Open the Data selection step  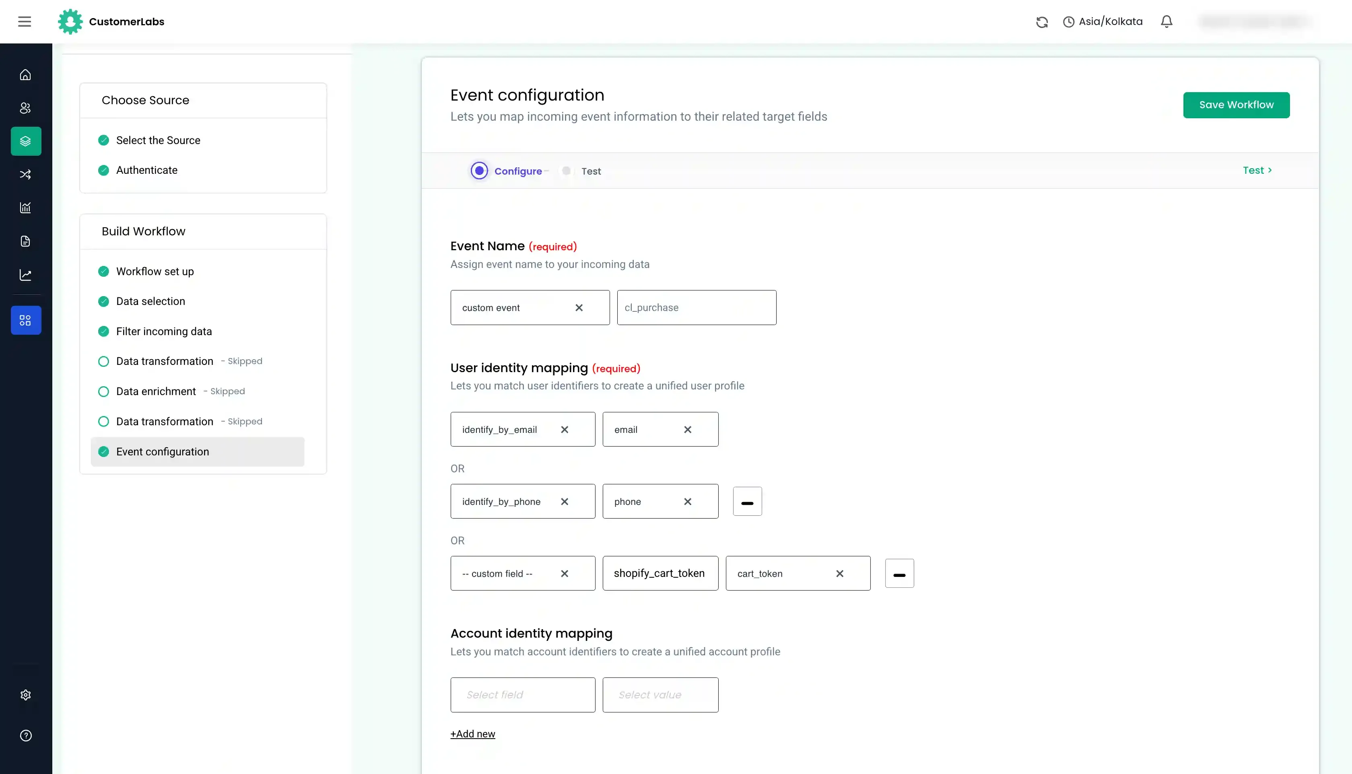(150, 301)
